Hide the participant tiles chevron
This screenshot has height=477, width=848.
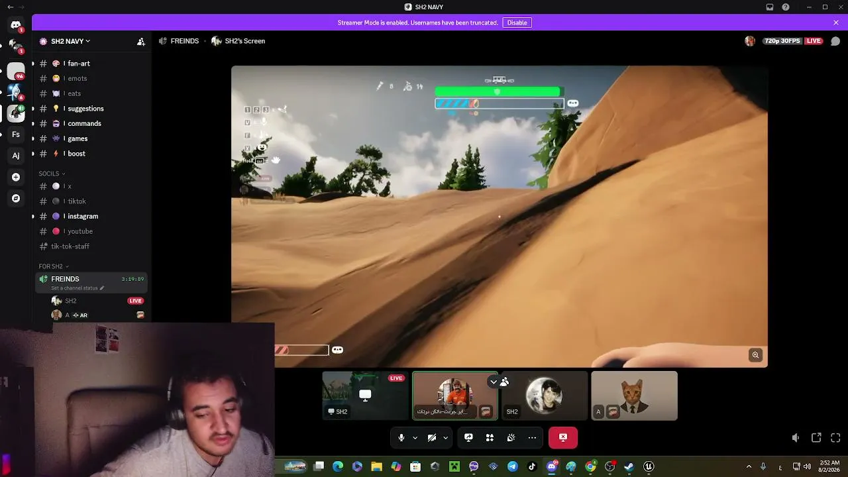pos(493,382)
